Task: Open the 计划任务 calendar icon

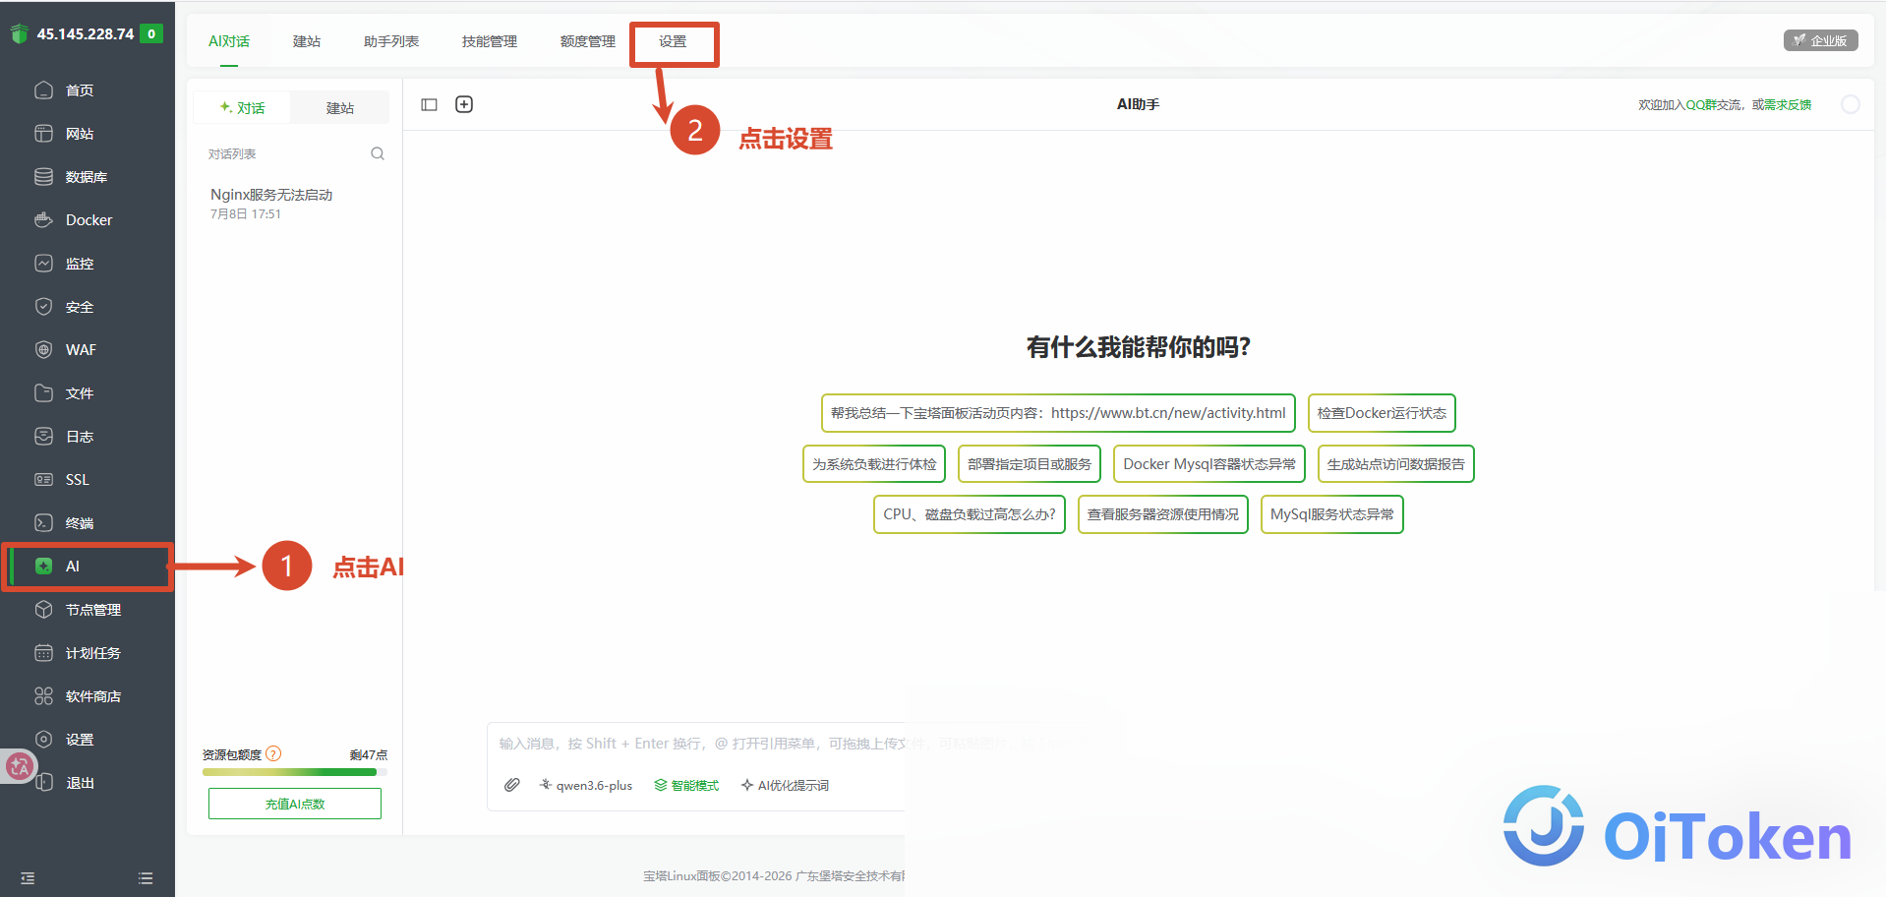Action: coord(43,653)
